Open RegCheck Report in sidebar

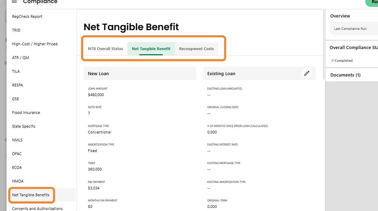coord(27,16)
